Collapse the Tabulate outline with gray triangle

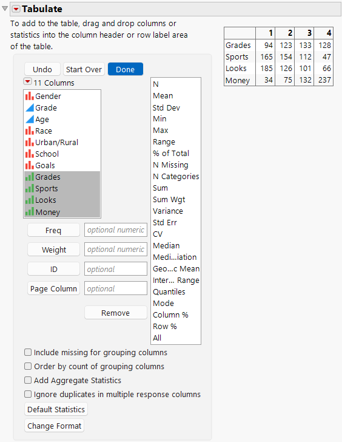coord(5,8)
